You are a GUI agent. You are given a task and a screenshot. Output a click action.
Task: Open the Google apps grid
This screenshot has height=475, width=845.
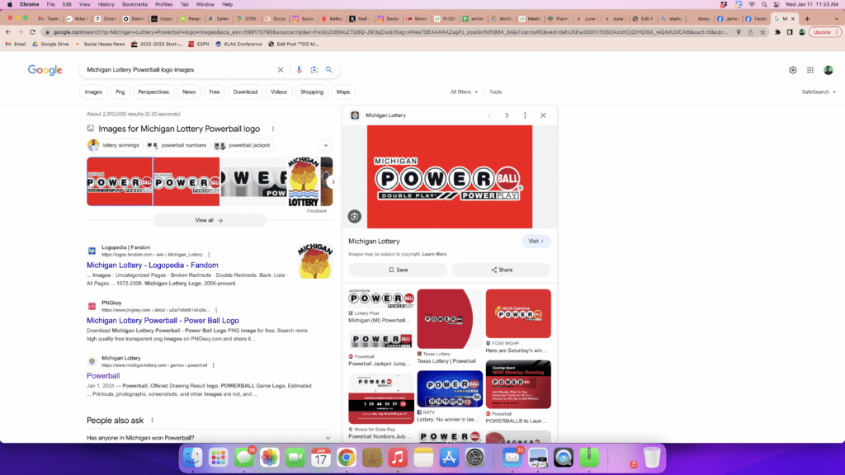[810, 70]
